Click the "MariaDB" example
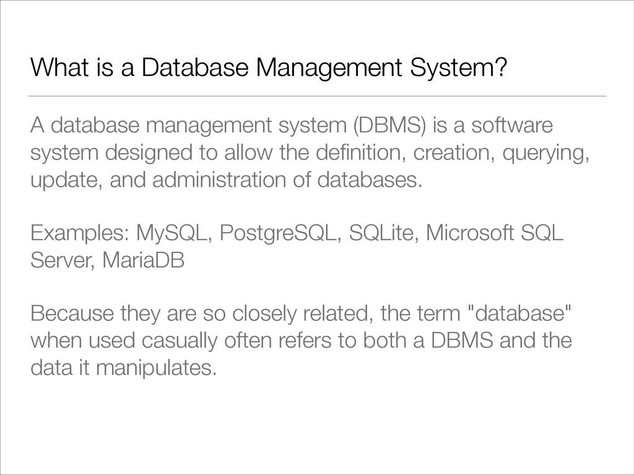 pos(143,260)
